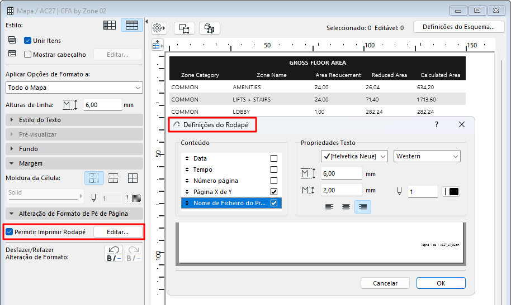Click the line spacing icon in Propriedades Texto

308,190
